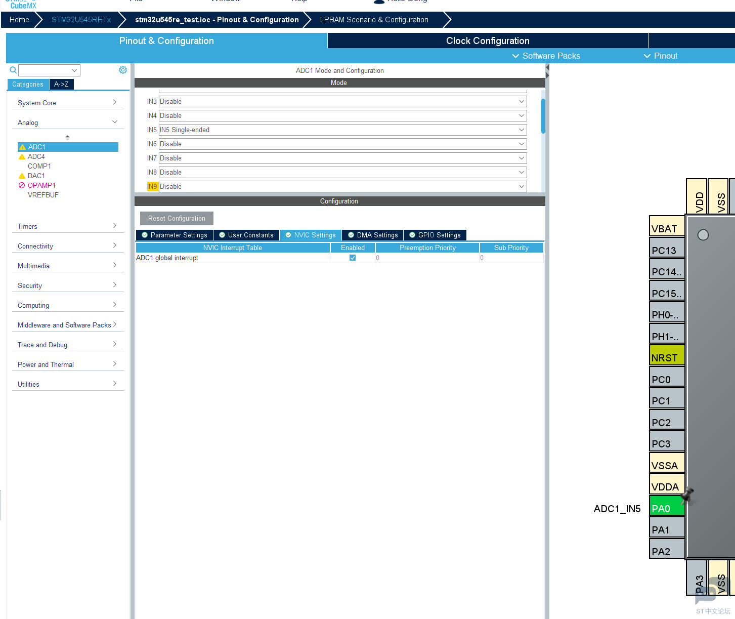735x619 pixels.
Task: Expand the Pinout menu
Action: [x=661, y=56]
